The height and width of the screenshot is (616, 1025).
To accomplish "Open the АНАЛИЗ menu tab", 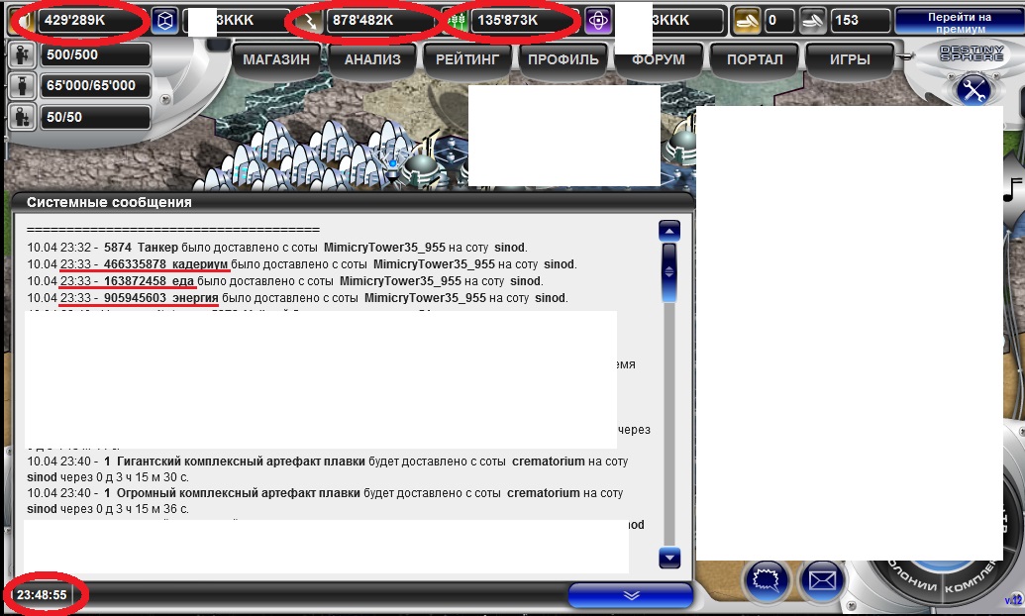I will click(x=372, y=59).
